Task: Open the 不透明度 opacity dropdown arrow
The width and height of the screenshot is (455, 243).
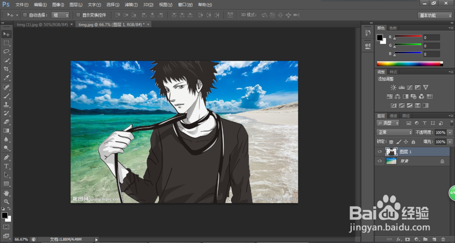Action: pyautogui.click(x=450, y=132)
